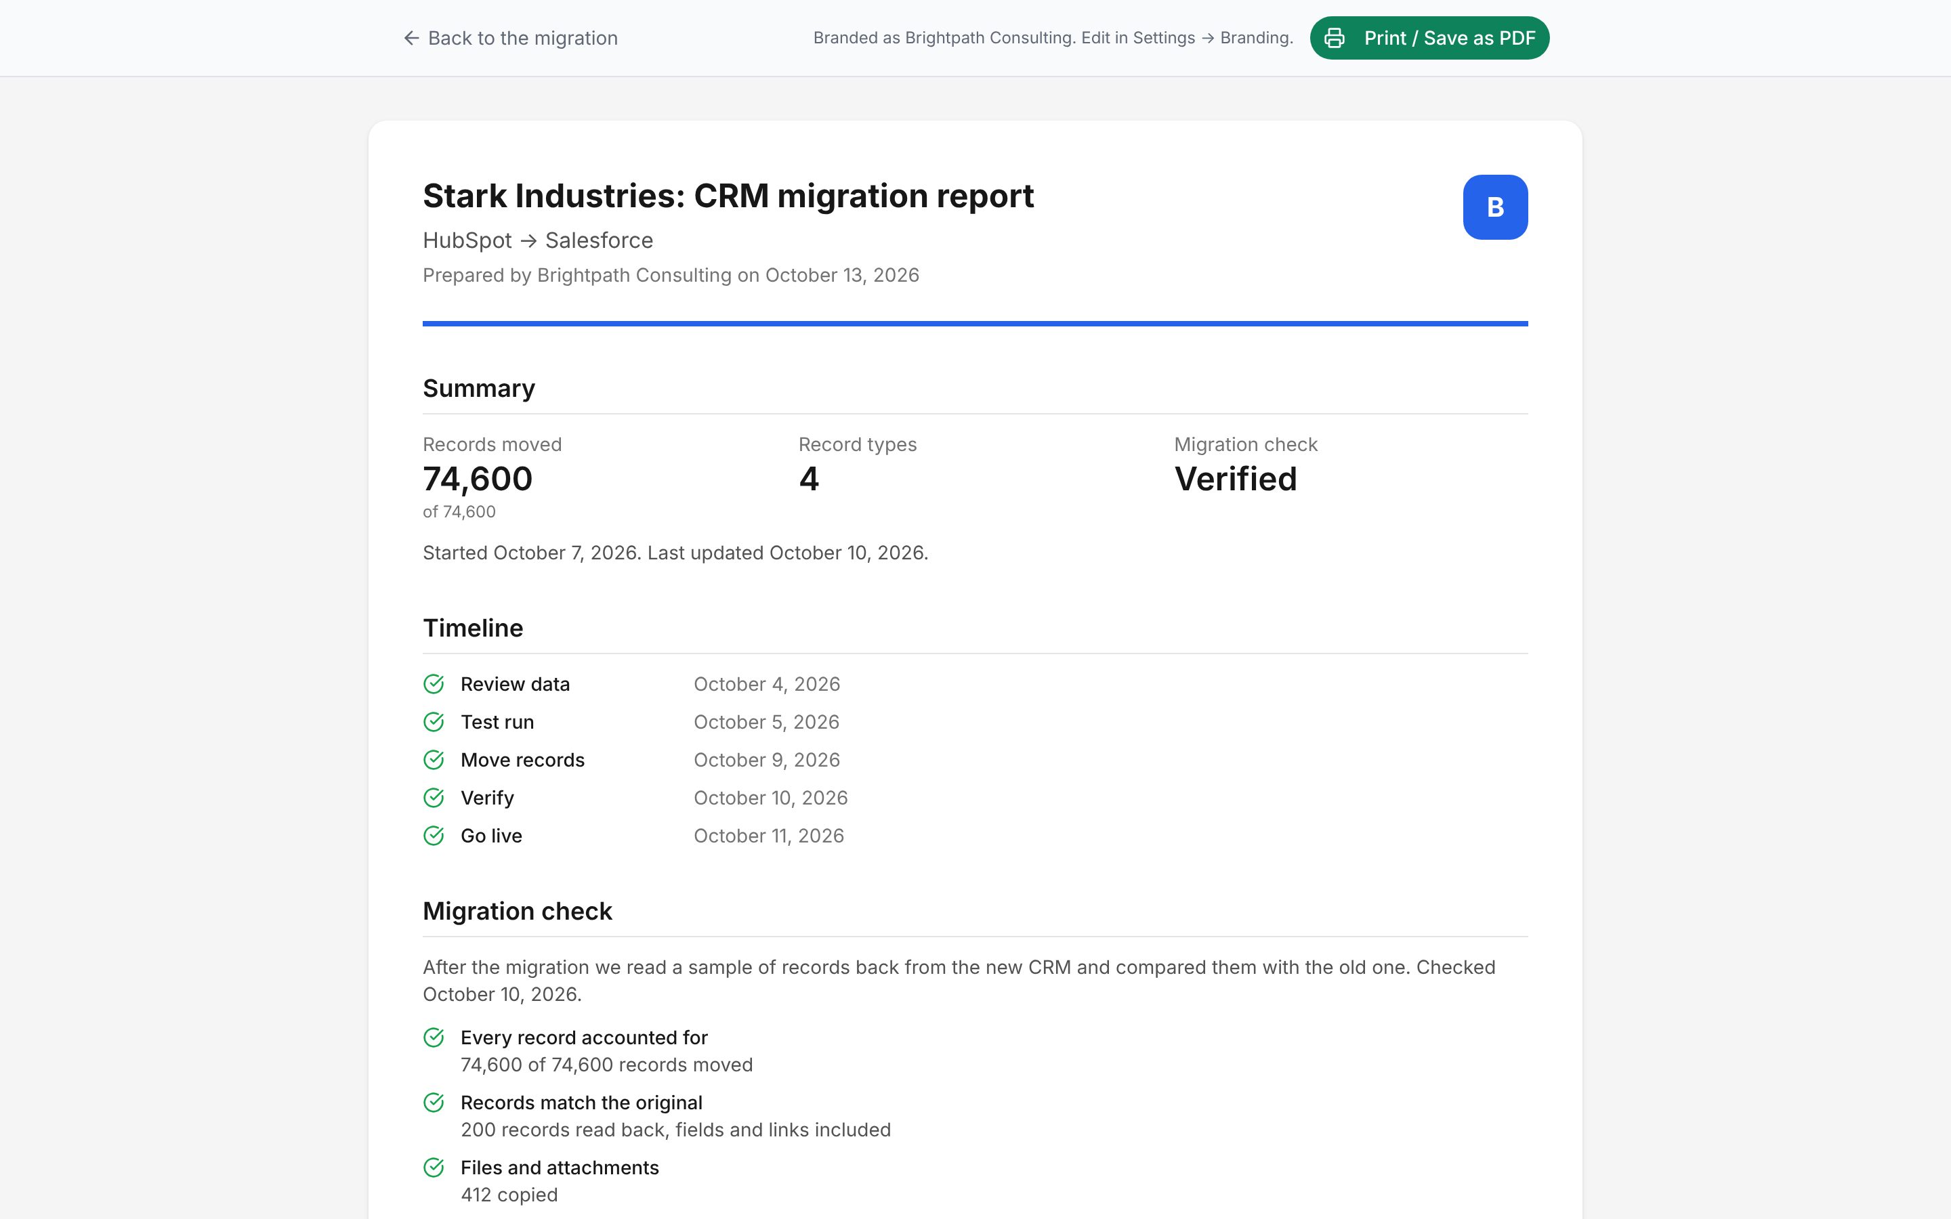1951x1219 pixels.
Task: Click 'Started October 7, 2026' line
Action: tap(675, 553)
